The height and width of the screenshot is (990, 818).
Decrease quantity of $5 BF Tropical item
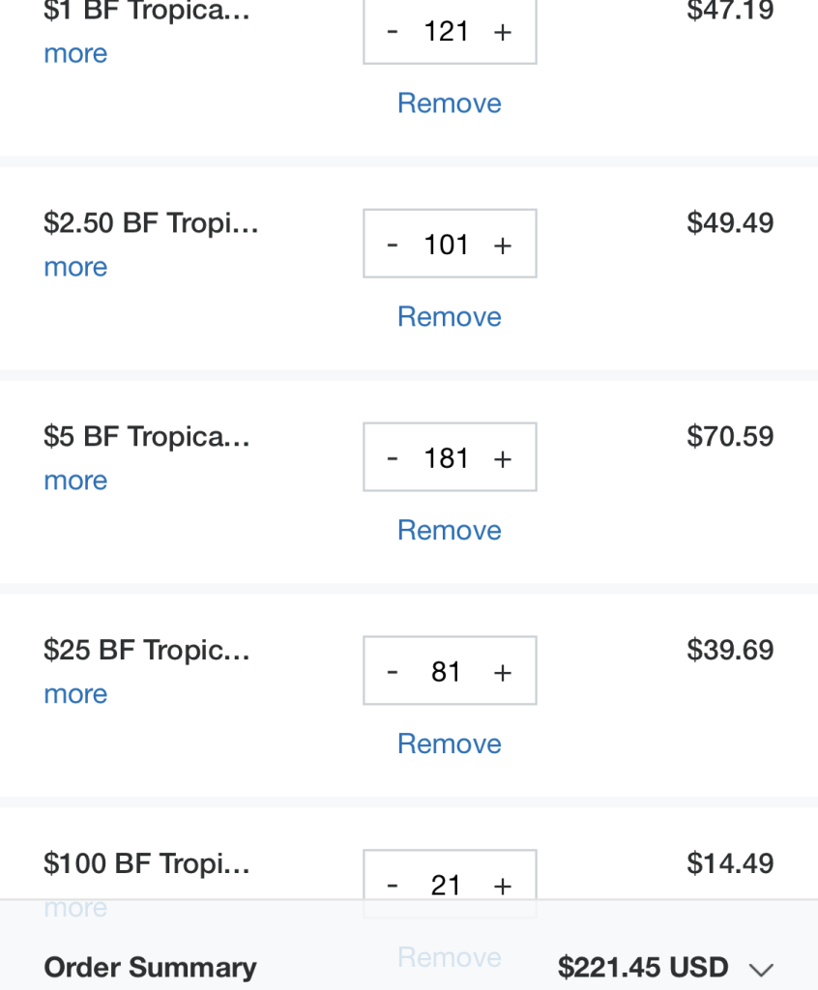point(393,458)
